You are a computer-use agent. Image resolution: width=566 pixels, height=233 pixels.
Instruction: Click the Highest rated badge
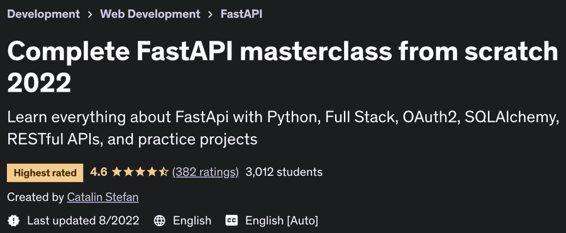(x=45, y=173)
